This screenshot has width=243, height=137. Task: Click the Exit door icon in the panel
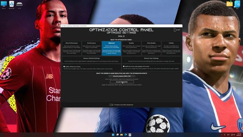(175, 30)
